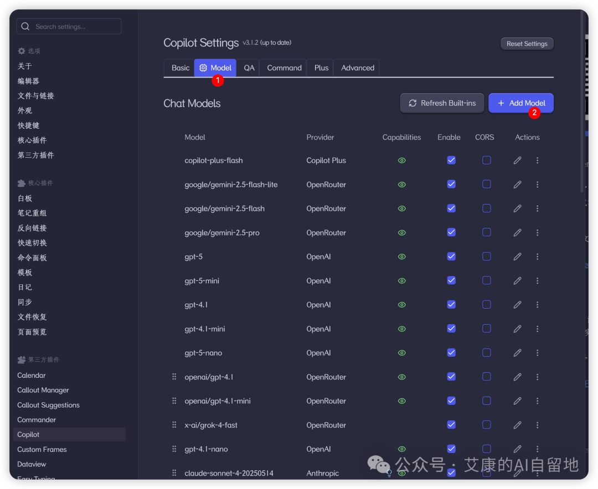Open Dataview plugin settings
Image resolution: width=598 pixels, height=489 pixels.
point(32,464)
